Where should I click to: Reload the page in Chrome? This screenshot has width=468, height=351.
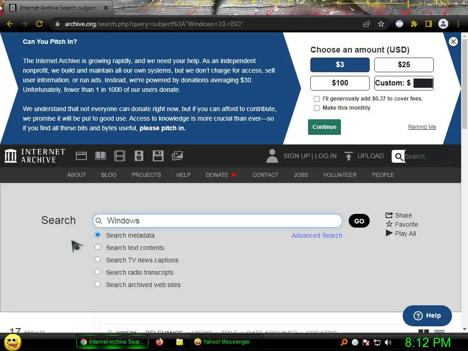tap(39, 24)
